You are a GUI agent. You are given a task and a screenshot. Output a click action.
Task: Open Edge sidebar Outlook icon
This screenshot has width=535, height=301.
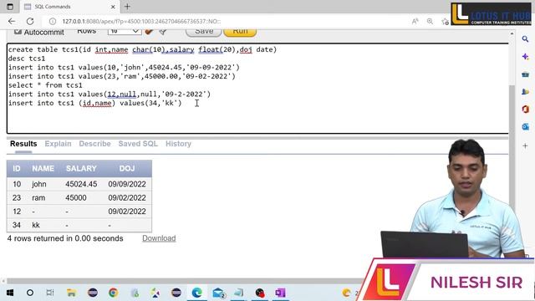pyautogui.click(x=525, y=126)
